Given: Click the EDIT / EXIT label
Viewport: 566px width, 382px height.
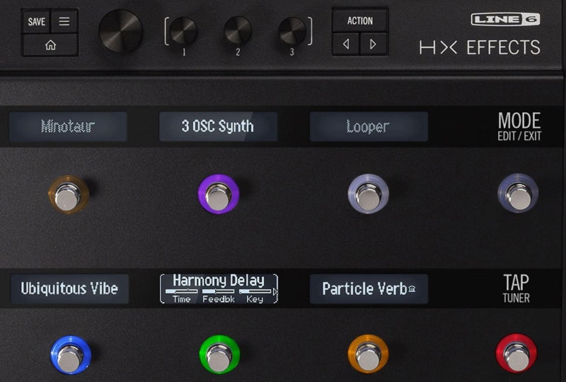Looking at the screenshot, I should (519, 136).
